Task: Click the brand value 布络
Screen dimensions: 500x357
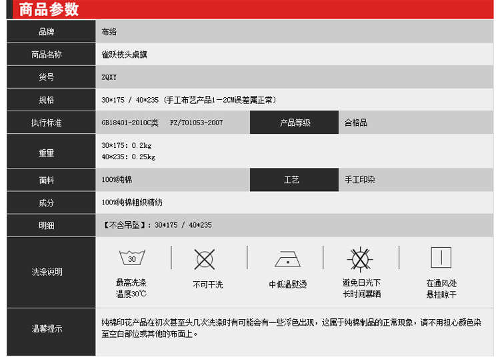Action: tap(109, 31)
